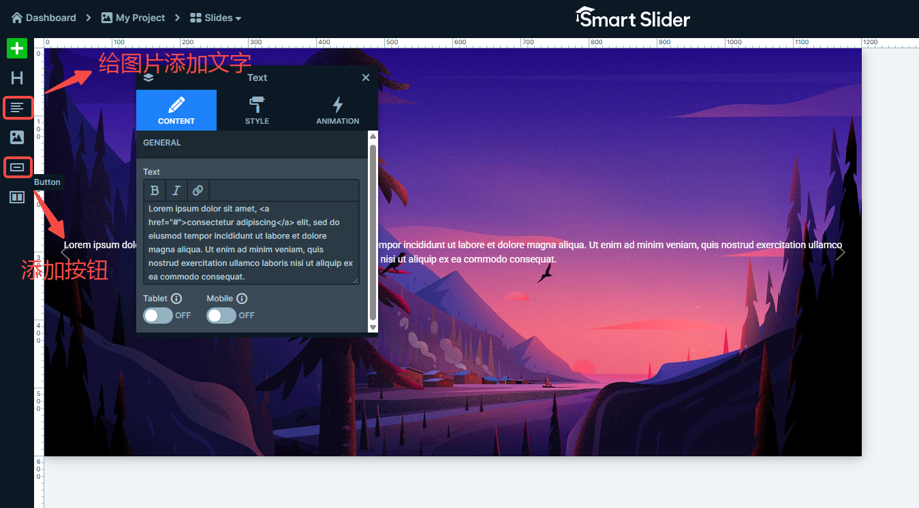Go to next slide using right arrow
Image resolution: width=919 pixels, height=508 pixels.
tap(841, 252)
